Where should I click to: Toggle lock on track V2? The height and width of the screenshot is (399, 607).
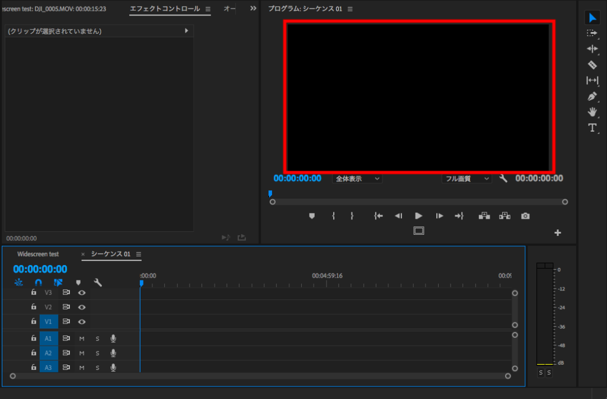[x=34, y=307]
